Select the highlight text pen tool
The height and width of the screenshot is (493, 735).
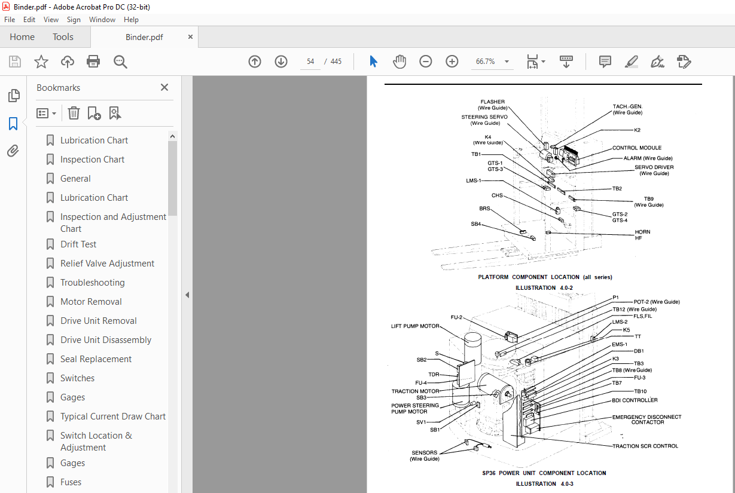click(631, 62)
